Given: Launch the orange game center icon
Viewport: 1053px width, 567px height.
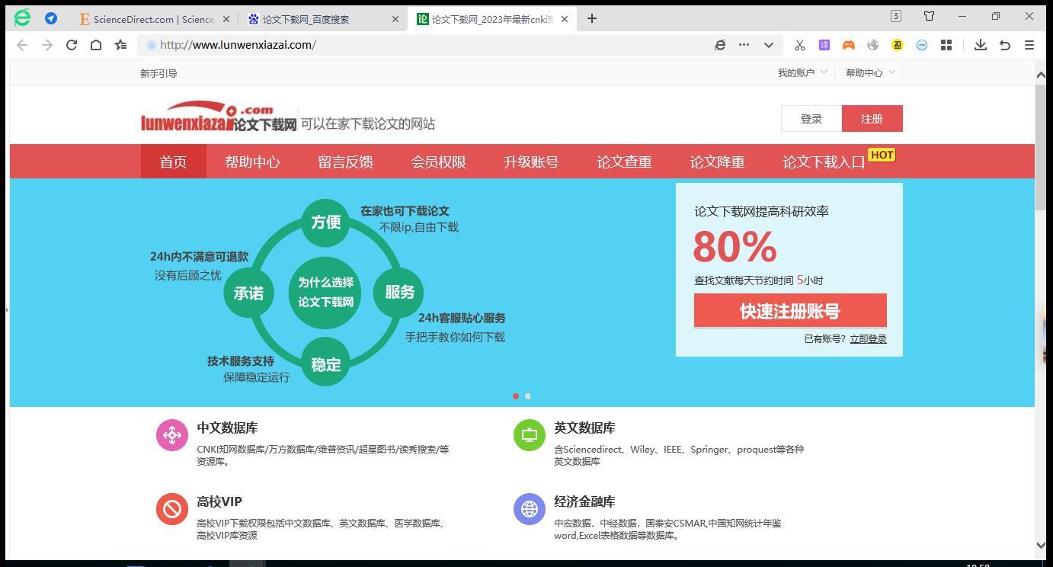Looking at the screenshot, I should click(848, 45).
